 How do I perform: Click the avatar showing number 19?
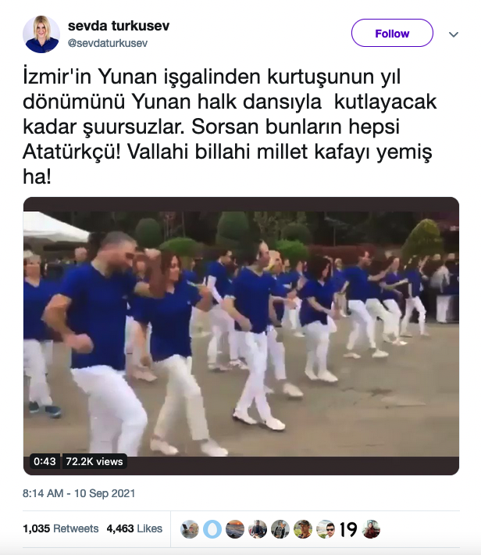click(x=348, y=529)
